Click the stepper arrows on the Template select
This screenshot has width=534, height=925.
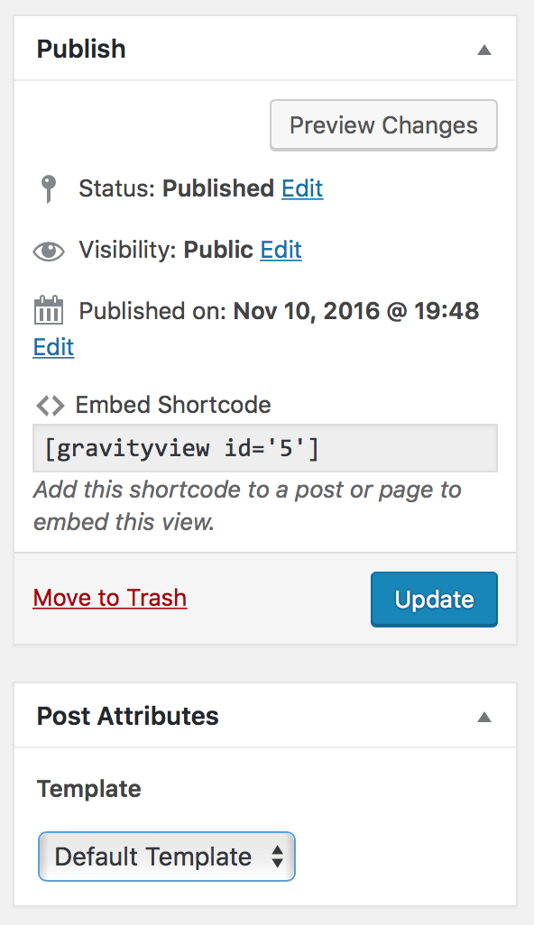point(278,856)
